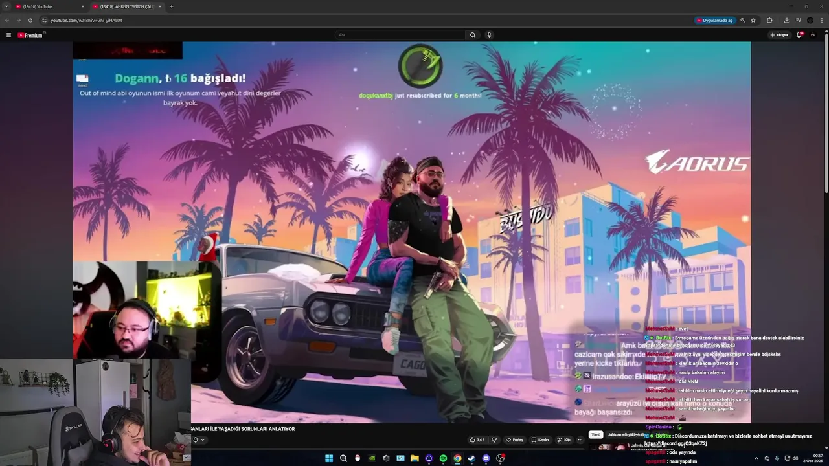Open the Chrome tab search dropdown arrow
Viewport: 829px width, 466px height.
6,6
